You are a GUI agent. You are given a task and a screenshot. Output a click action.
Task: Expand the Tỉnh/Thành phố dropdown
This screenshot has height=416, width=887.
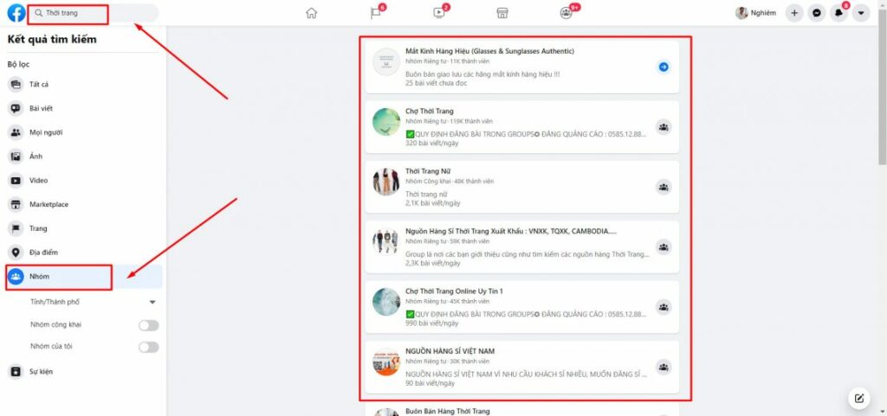coord(152,302)
